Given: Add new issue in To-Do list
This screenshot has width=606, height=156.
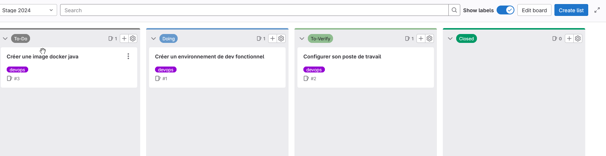Looking at the screenshot, I should [124, 38].
